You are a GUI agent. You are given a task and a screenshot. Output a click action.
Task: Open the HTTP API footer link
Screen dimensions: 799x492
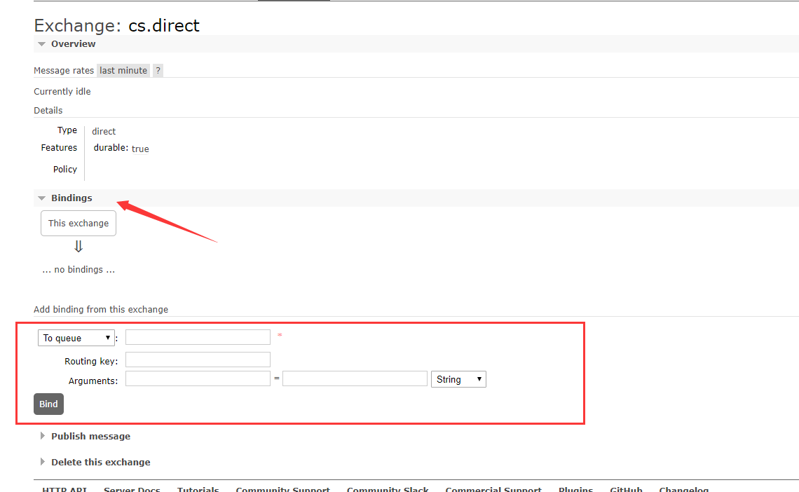[64, 489]
